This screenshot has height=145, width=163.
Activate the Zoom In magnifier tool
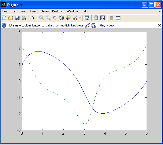(x=42, y=18)
